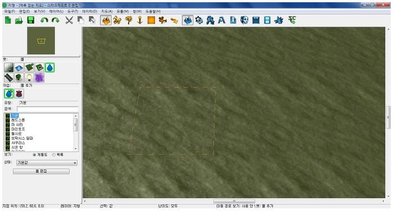Open the 파일(F) menu
The image size is (393, 211).
click(10, 12)
